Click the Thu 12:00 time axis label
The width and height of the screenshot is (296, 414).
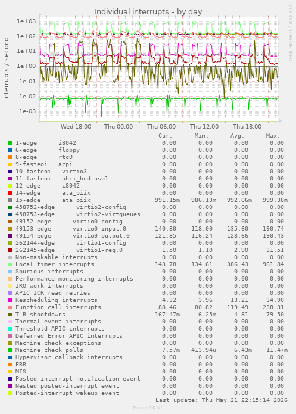pos(204,127)
